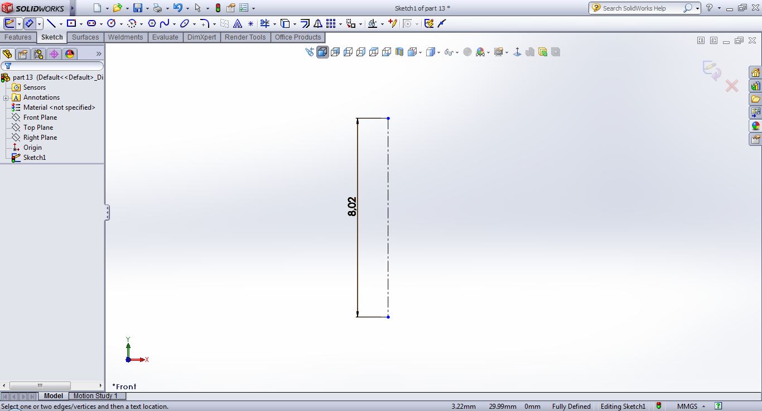Expand the Annotations tree node
The width and height of the screenshot is (762, 411).
pos(6,98)
